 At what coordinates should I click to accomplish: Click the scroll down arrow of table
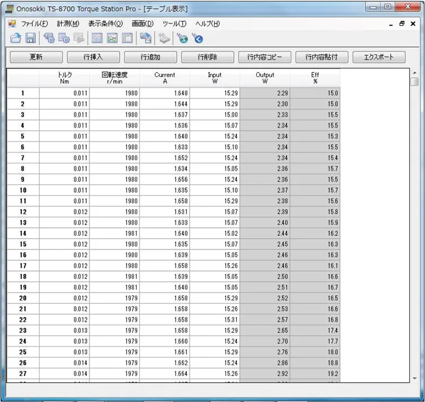tap(414, 378)
